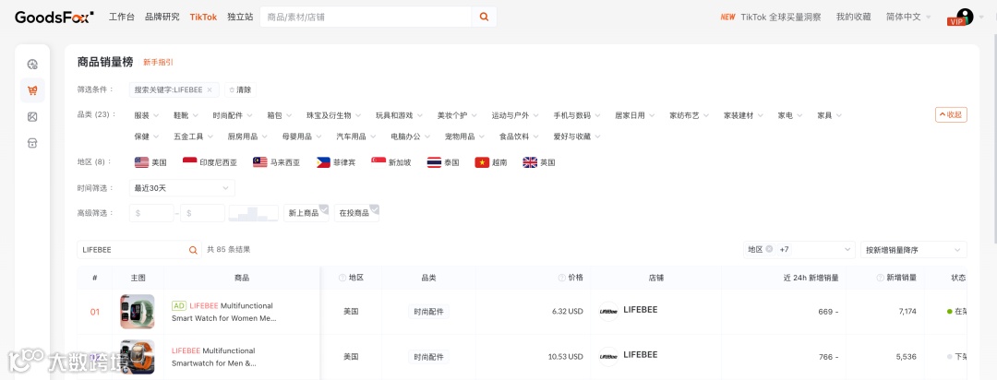Focus the minimum price input field
Screen dimensions: 997x380
tap(151, 213)
